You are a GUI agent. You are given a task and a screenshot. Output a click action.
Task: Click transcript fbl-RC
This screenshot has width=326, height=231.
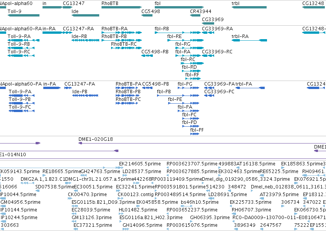pyautogui.click(x=192, y=63)
